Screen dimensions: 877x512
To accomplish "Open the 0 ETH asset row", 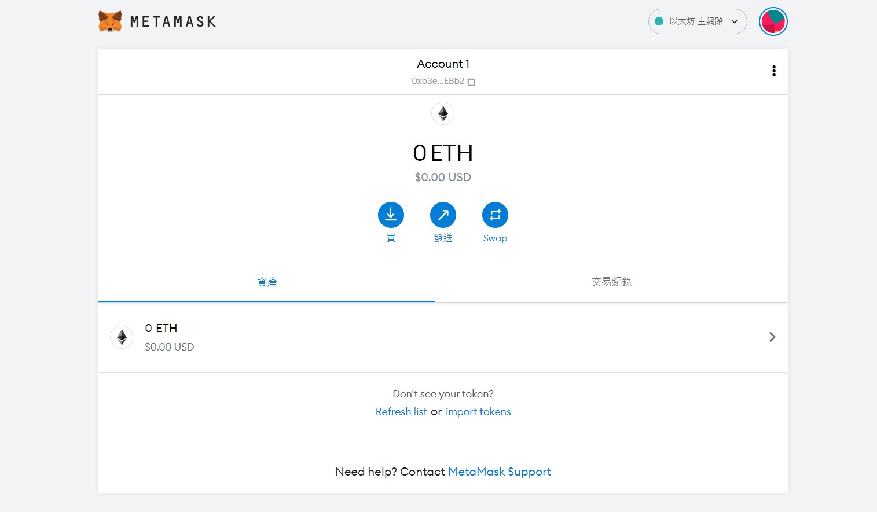I will [x=443, y=337].
